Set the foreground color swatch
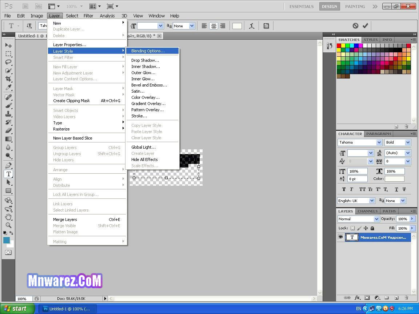This screenshot has width=419, height=314. click(7, 240)
